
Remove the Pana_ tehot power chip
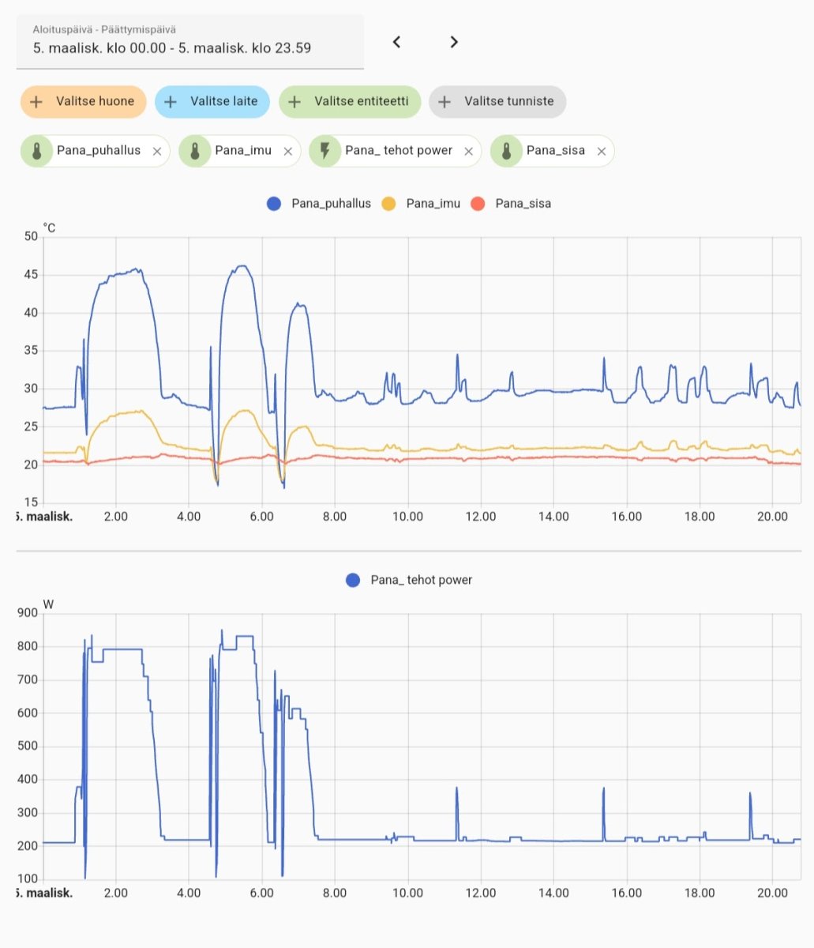(468, 151)
